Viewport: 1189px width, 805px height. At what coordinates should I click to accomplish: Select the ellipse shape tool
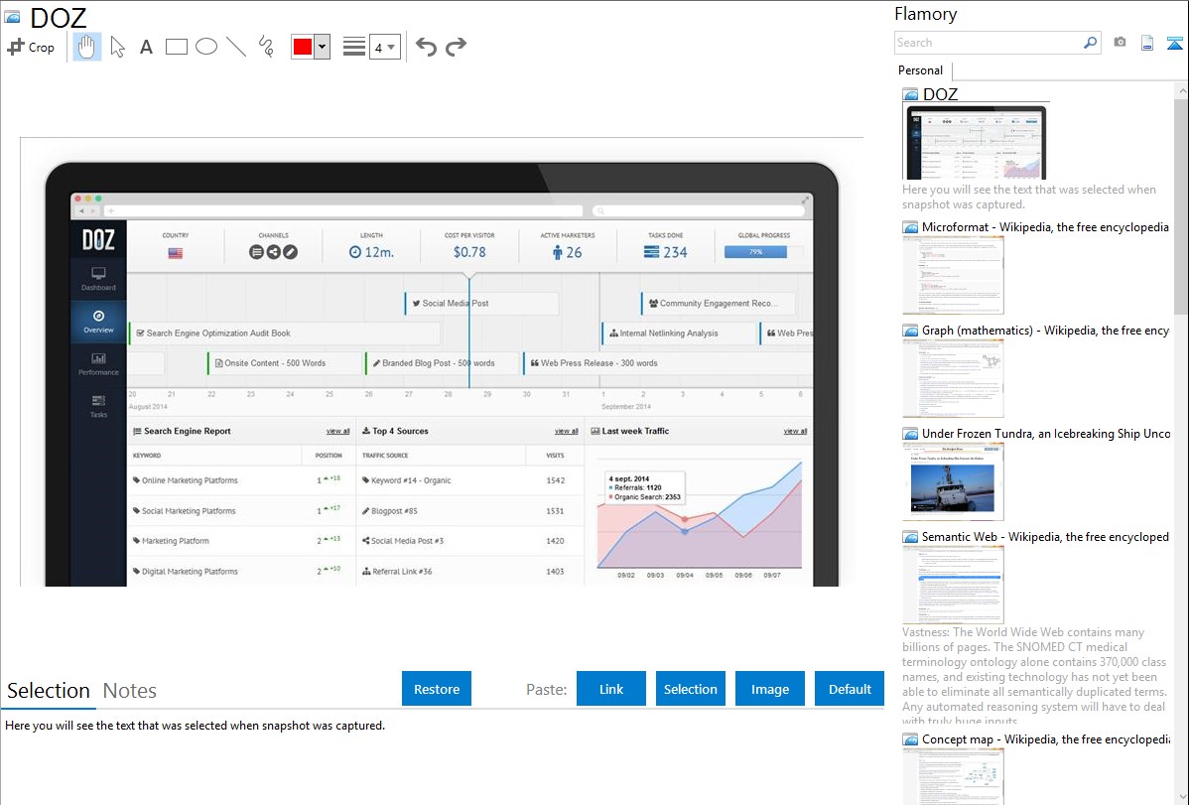(x=206, y=47)
